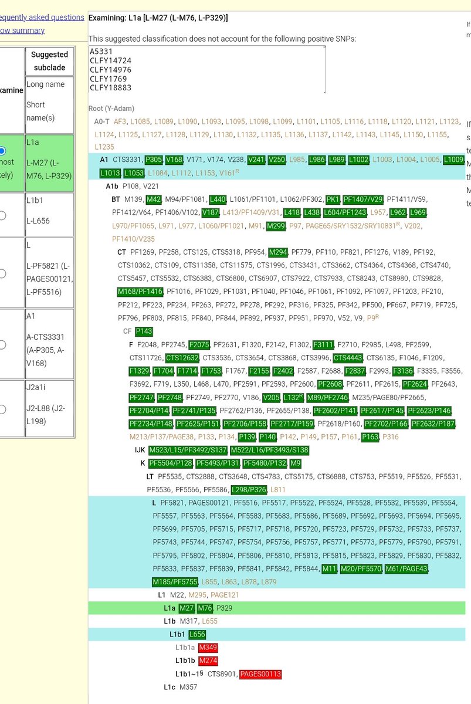Select the radio button beside J2a1i row
The height and width of the screenshot is (704, 471).
2,409
